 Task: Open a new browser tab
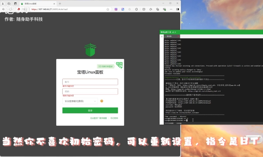[x=60, y=4]
